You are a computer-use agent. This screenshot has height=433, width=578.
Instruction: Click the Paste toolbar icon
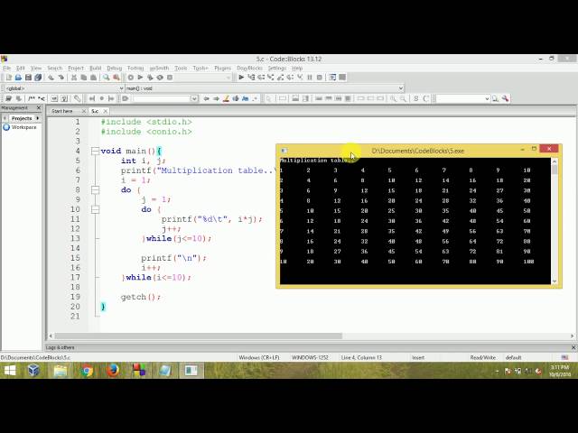click(x=94, y=78)
